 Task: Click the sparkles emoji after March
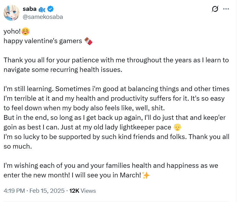(x=146, y=175)
